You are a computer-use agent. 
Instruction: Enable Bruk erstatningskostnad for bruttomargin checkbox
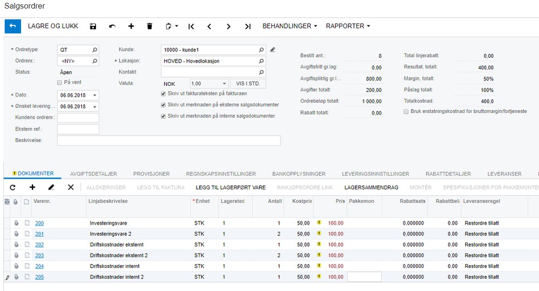[x=406, y=111]
